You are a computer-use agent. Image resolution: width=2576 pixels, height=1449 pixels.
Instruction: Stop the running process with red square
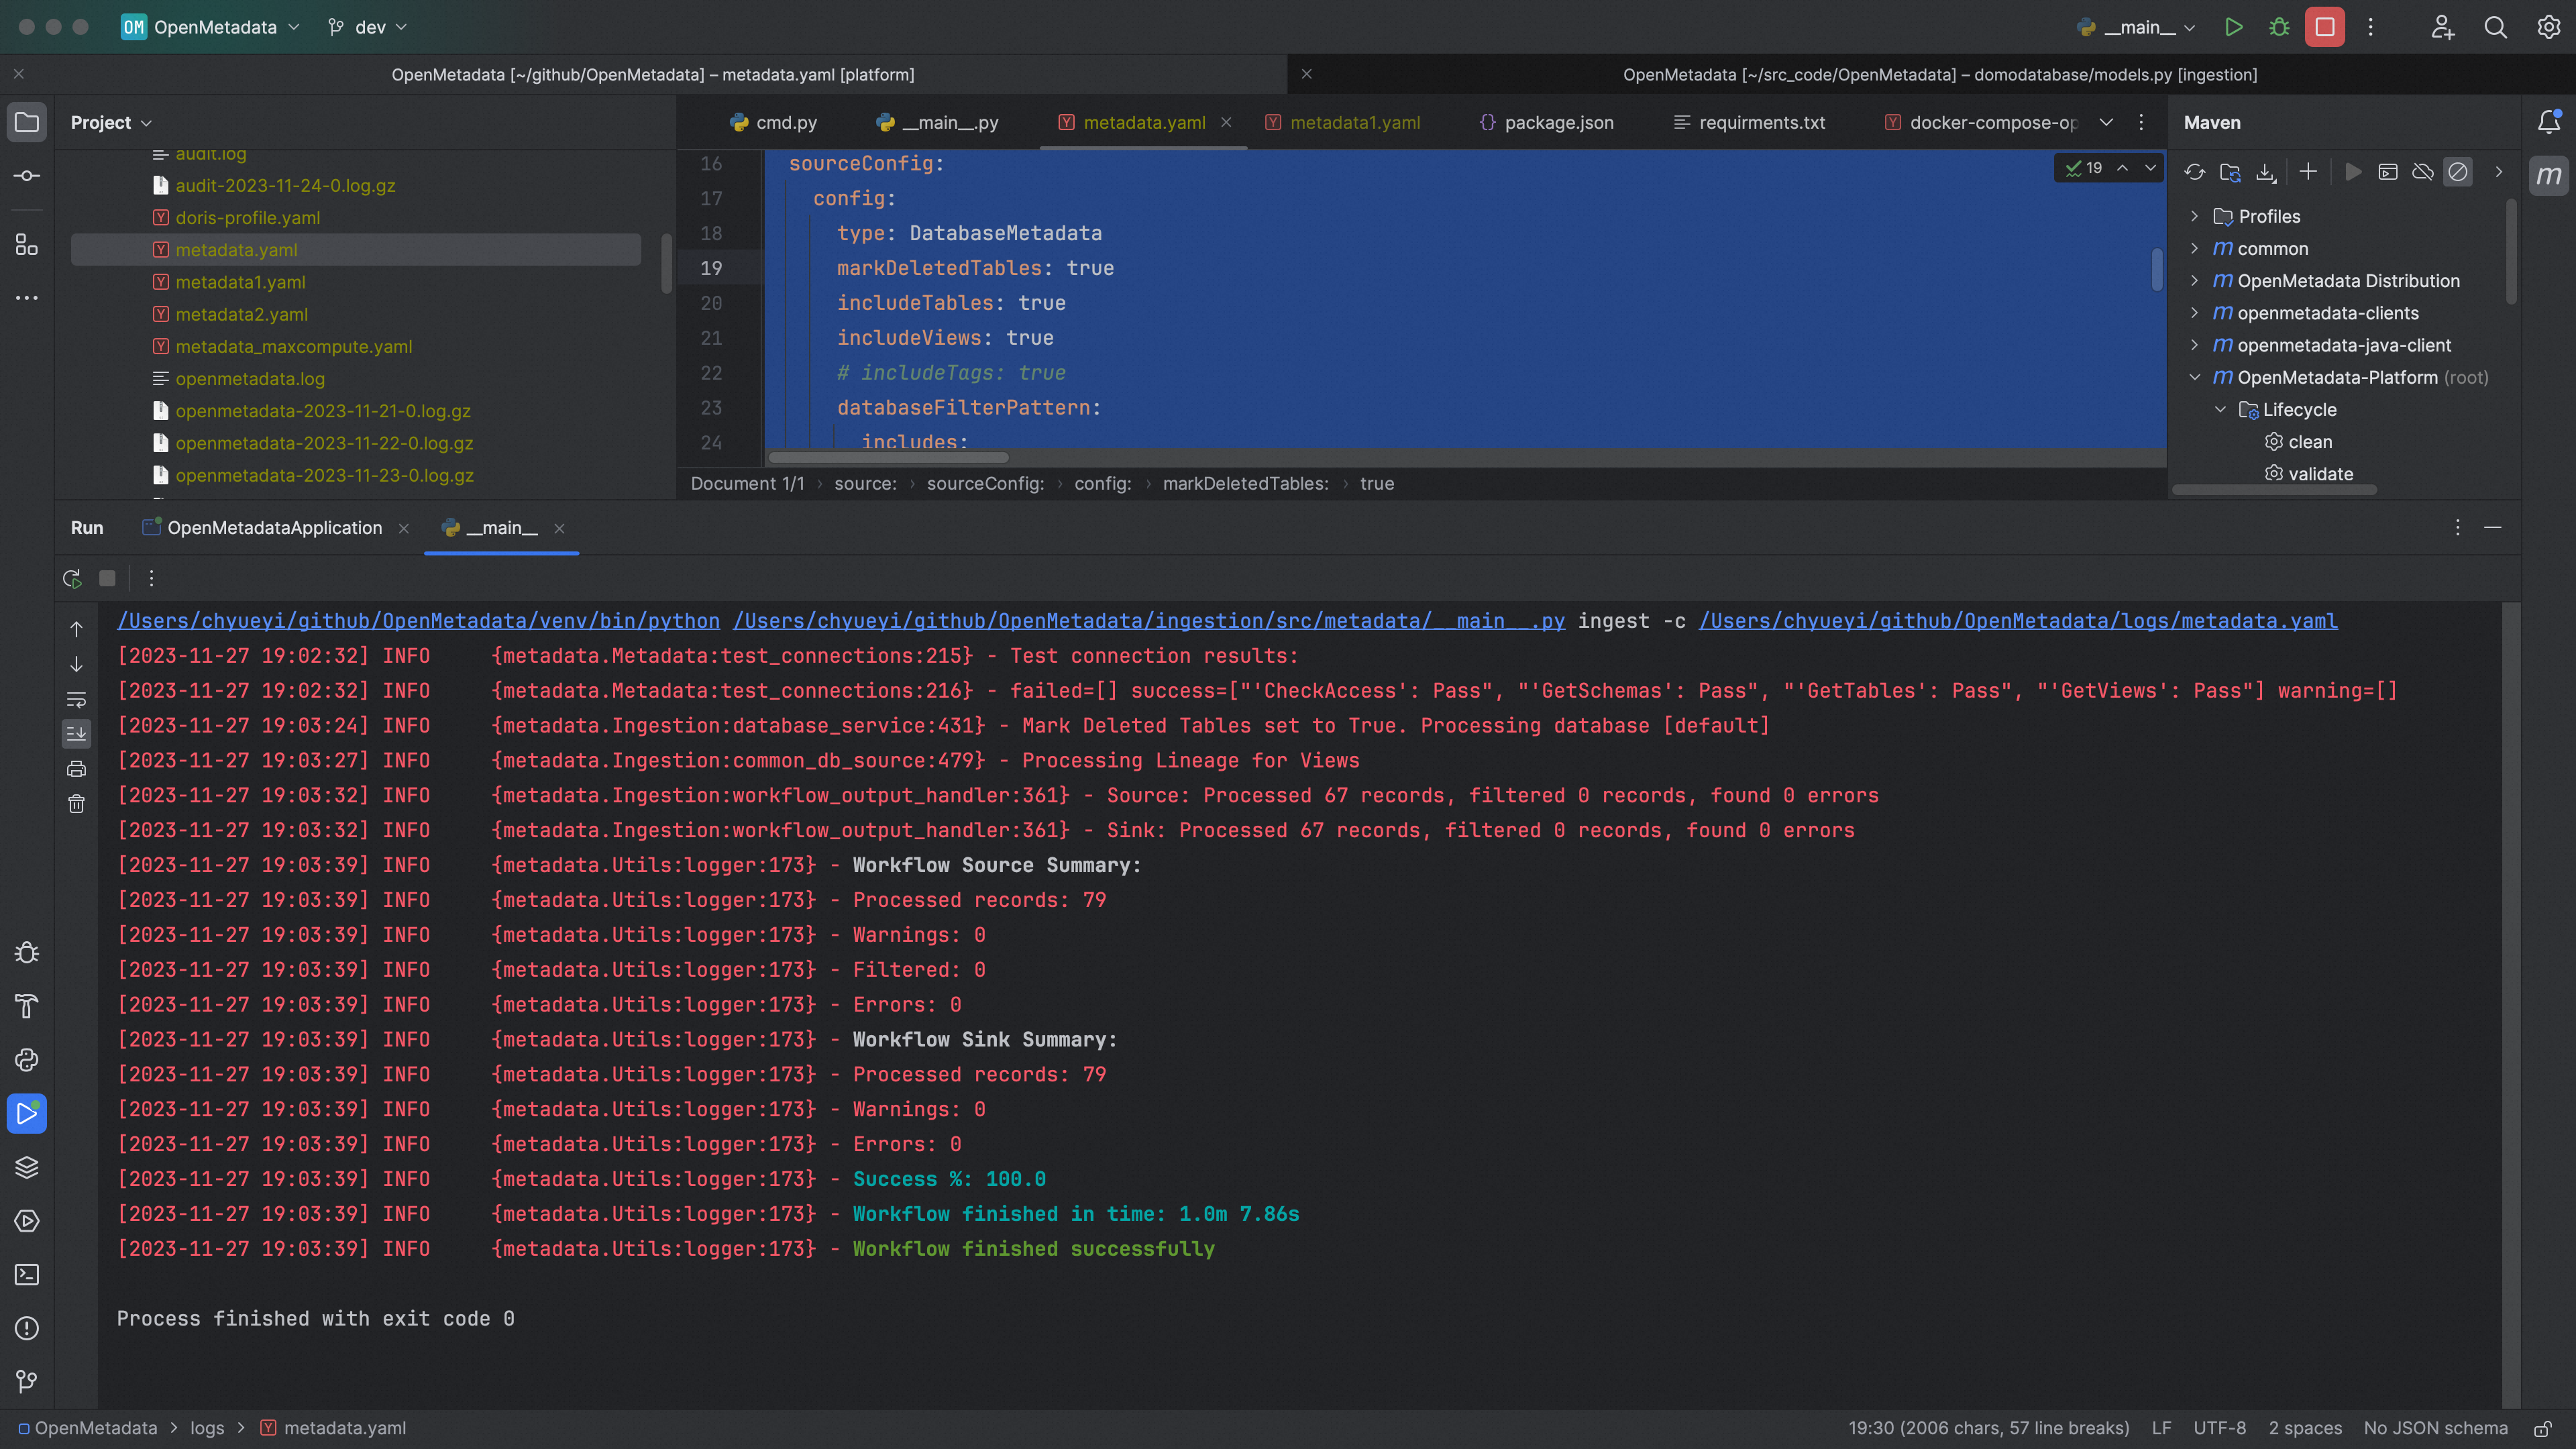tap(2325, 27)
